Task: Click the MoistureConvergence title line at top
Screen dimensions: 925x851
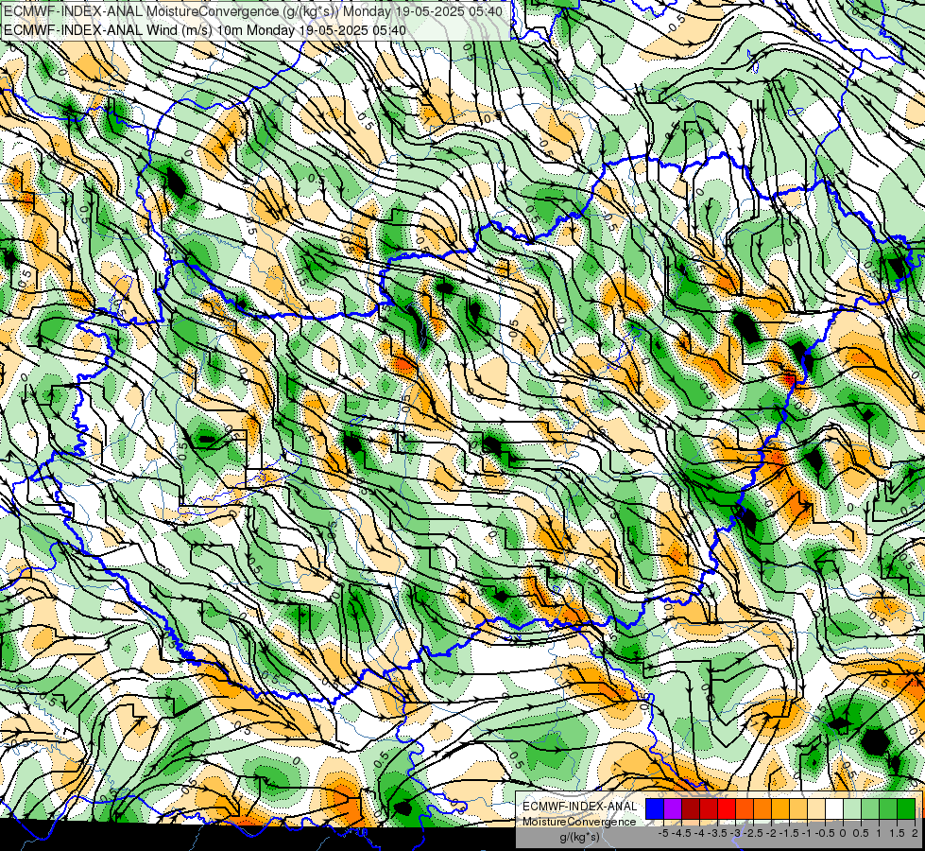Action: [253, 11]
